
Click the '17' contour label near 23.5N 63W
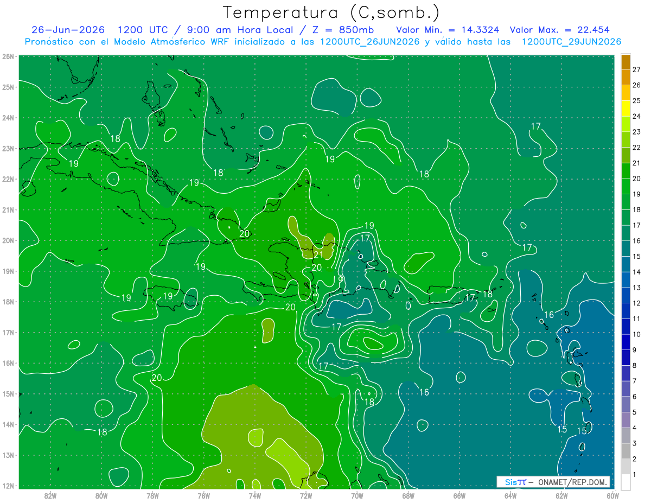(535, 126)
